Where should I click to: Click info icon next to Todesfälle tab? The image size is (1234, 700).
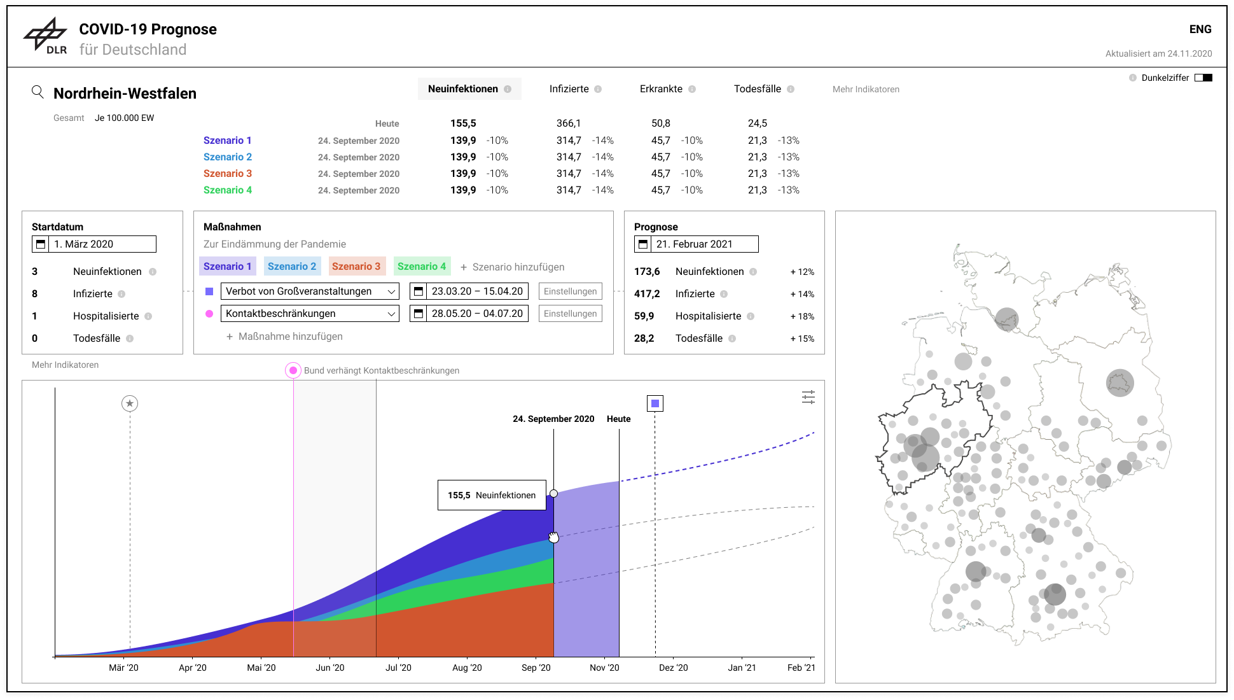791,89
